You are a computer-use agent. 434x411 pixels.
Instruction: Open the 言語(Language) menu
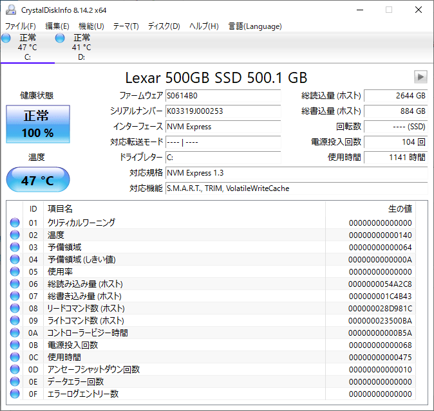pos(255,26)
